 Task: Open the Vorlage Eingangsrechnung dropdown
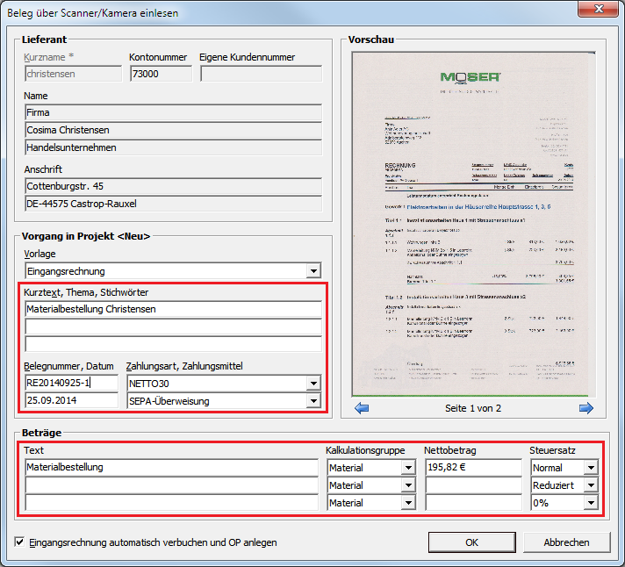pos(313,271)
